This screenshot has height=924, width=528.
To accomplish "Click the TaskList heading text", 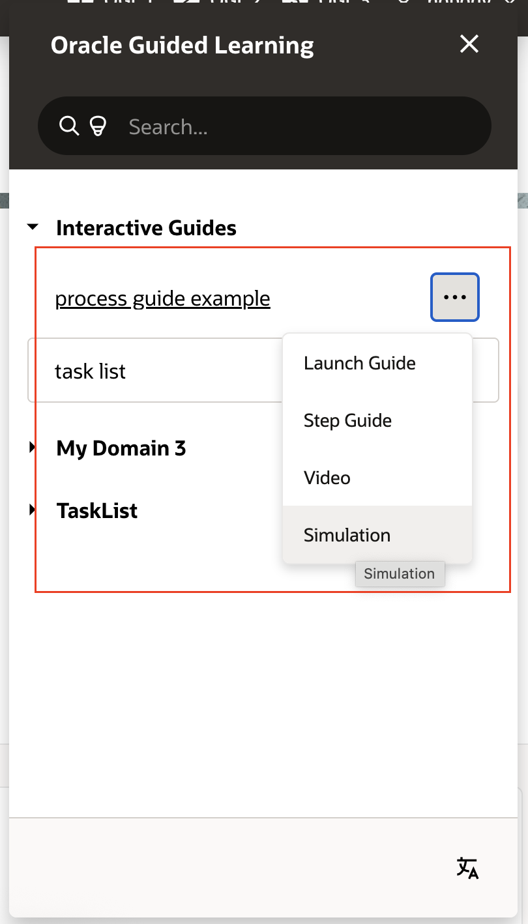I will 97,511.
